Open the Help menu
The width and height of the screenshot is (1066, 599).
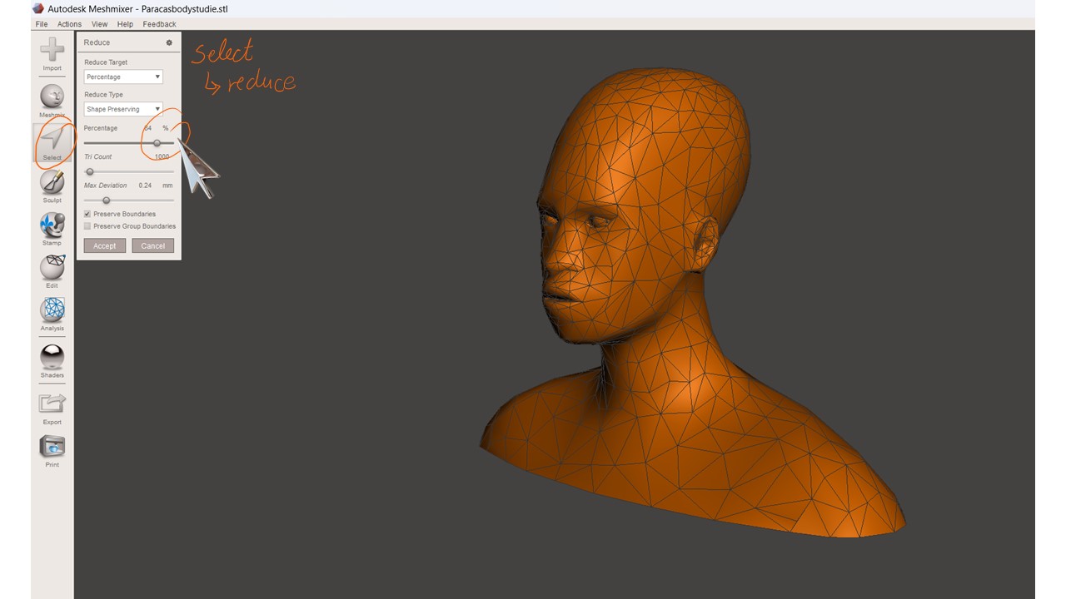[x=125, y=24]
